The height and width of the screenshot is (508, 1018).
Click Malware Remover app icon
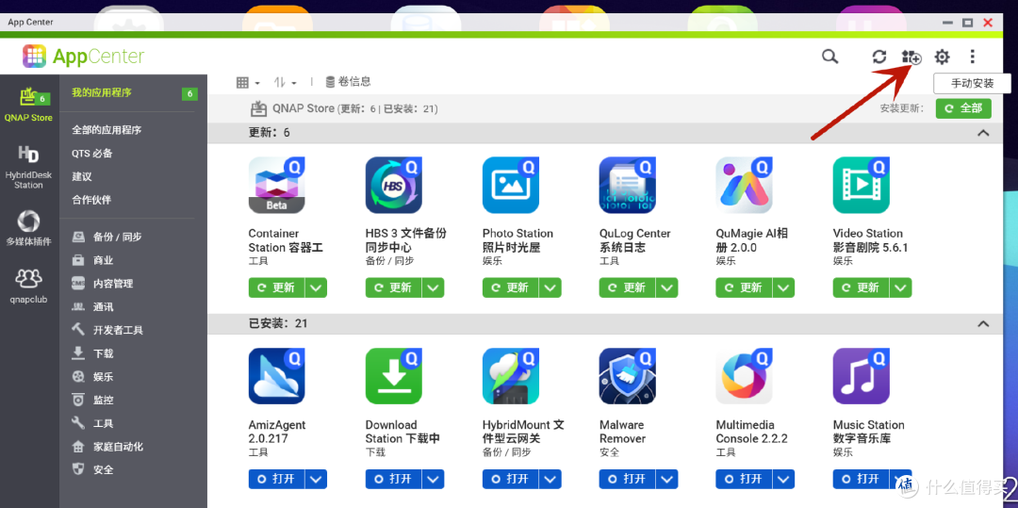tap(627, 376)
